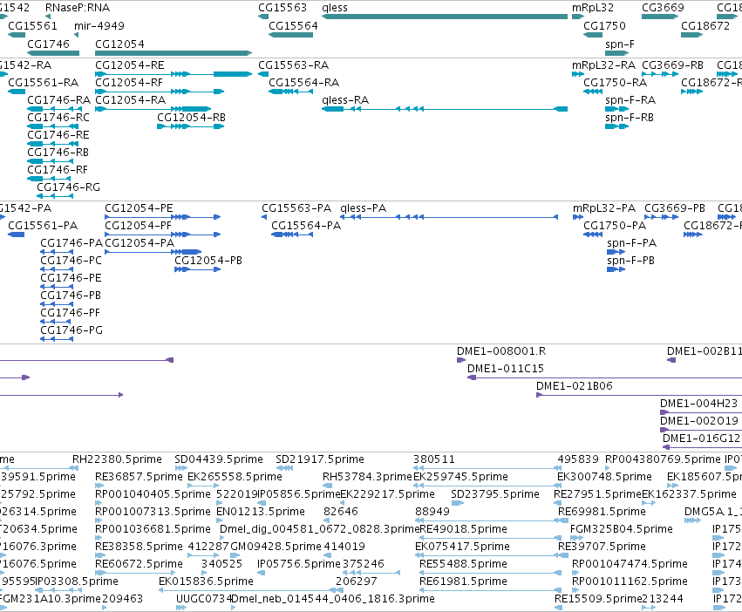Select protein CG12054-PA

(153, 252)
